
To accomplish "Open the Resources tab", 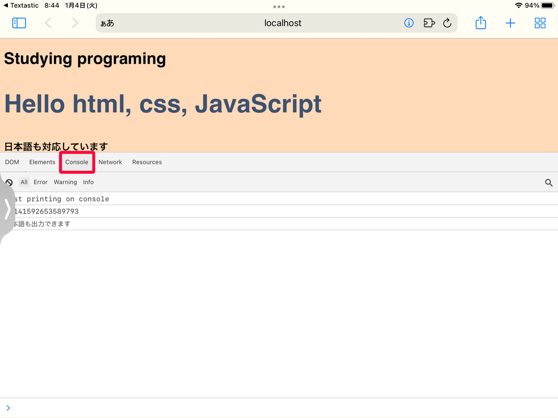I will pos(147,162).
